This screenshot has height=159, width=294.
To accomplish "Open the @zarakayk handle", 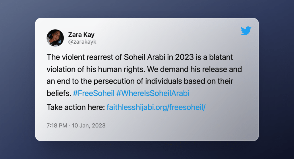I will 82,42.
